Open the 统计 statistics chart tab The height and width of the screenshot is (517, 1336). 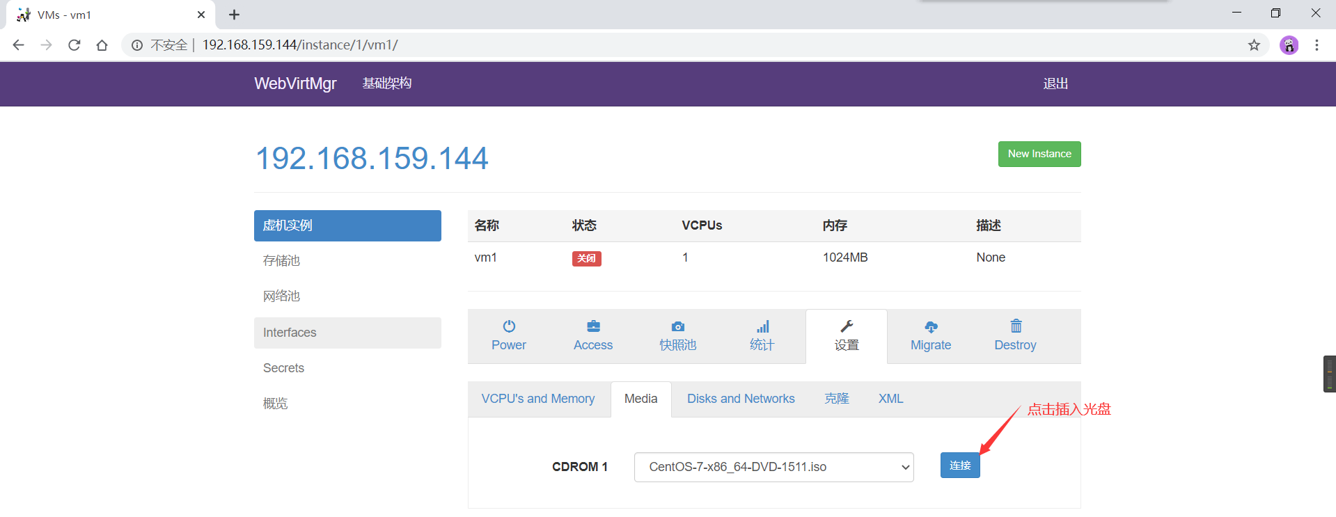[762, 336]
